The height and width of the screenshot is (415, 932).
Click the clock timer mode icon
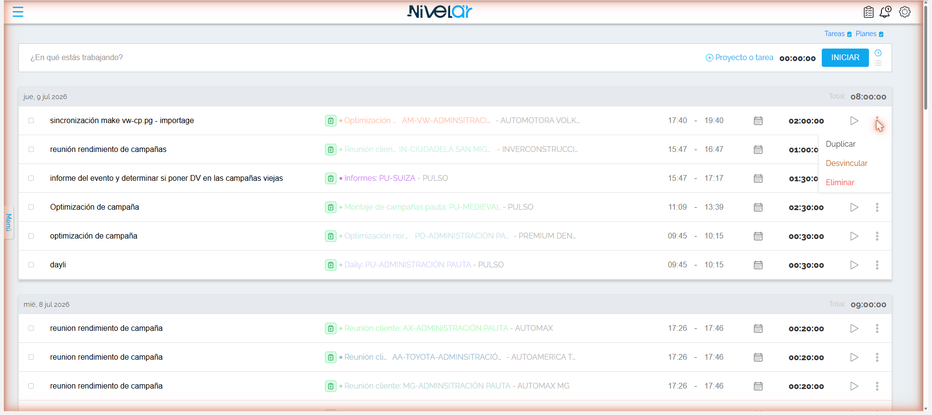(878, 53)
